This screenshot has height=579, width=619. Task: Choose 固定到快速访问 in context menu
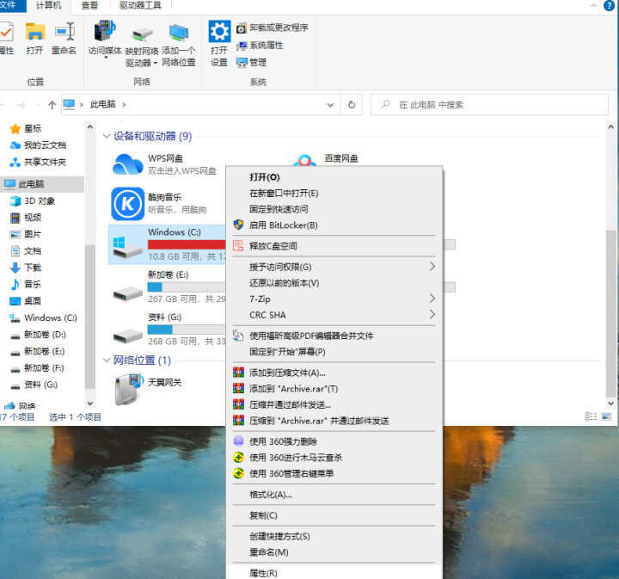[334, 209]
